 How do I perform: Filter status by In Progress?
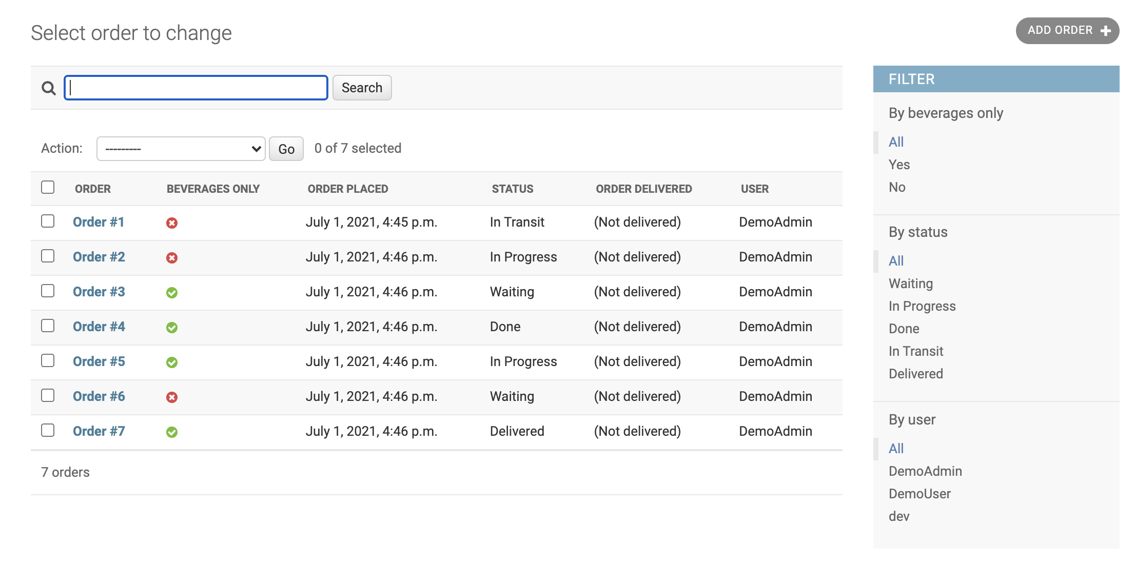pos(922,306)
